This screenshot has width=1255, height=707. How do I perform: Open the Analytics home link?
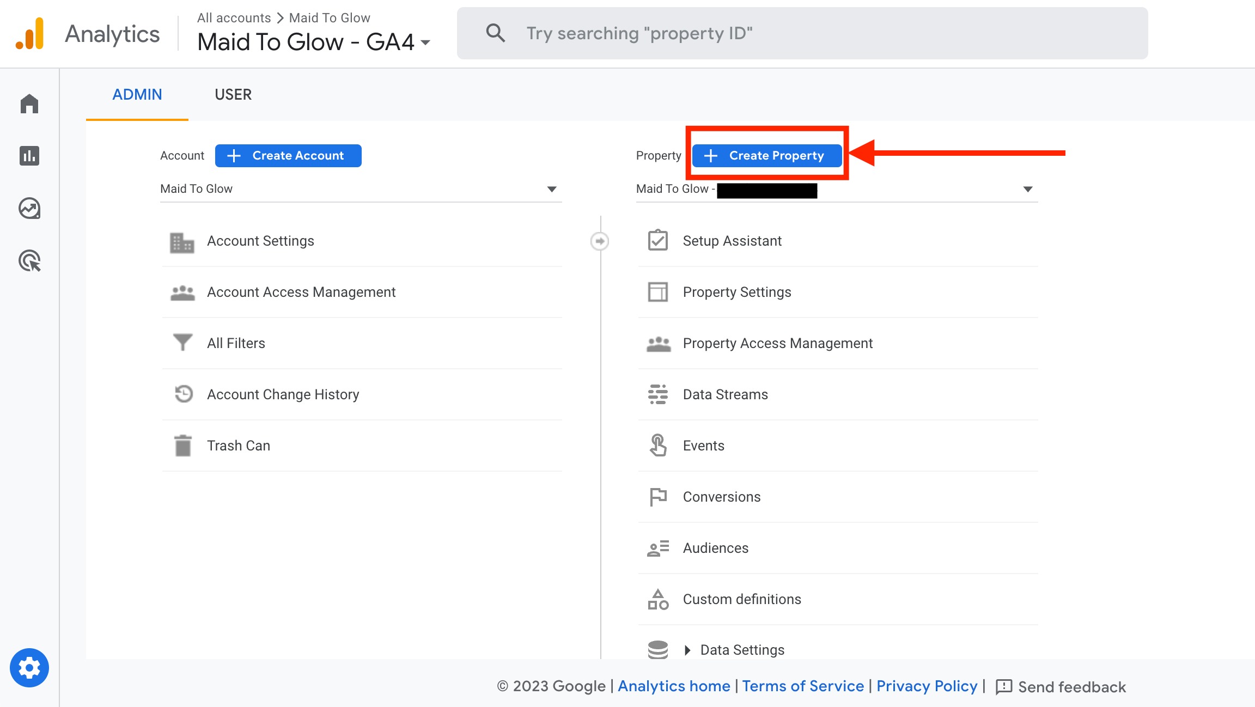pyautogui.click(x=674, y=686)
